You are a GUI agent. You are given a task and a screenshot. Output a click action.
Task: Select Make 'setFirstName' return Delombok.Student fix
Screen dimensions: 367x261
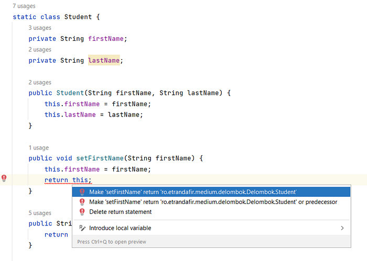(211, 192)
